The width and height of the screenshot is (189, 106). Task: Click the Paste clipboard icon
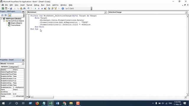[x=21, y=9]
